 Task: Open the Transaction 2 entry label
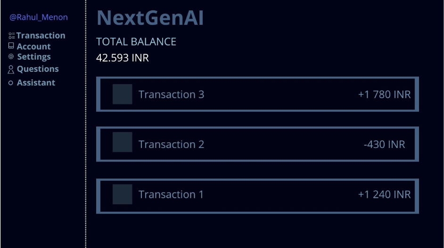[x=171, y=144]
